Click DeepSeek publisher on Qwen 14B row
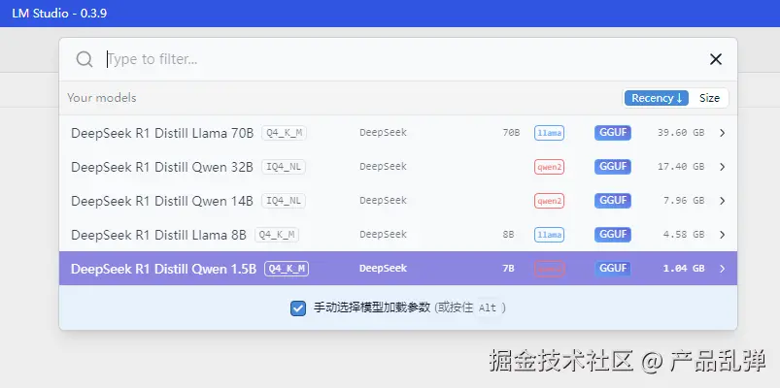 [x=383, y=200]
